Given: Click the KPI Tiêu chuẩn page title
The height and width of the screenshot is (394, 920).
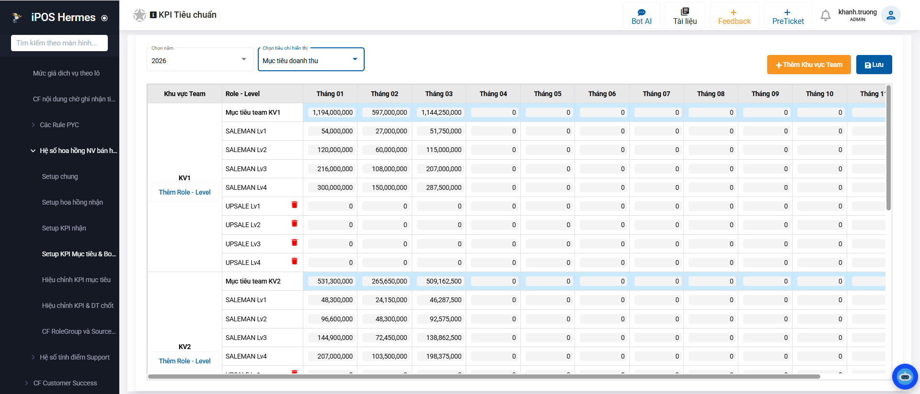Looking at the screenshot, I should (x=187, y=15).
